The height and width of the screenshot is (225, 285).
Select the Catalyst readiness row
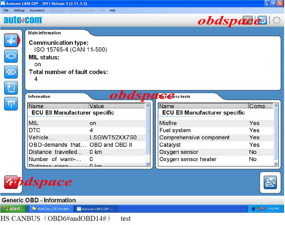216,145
